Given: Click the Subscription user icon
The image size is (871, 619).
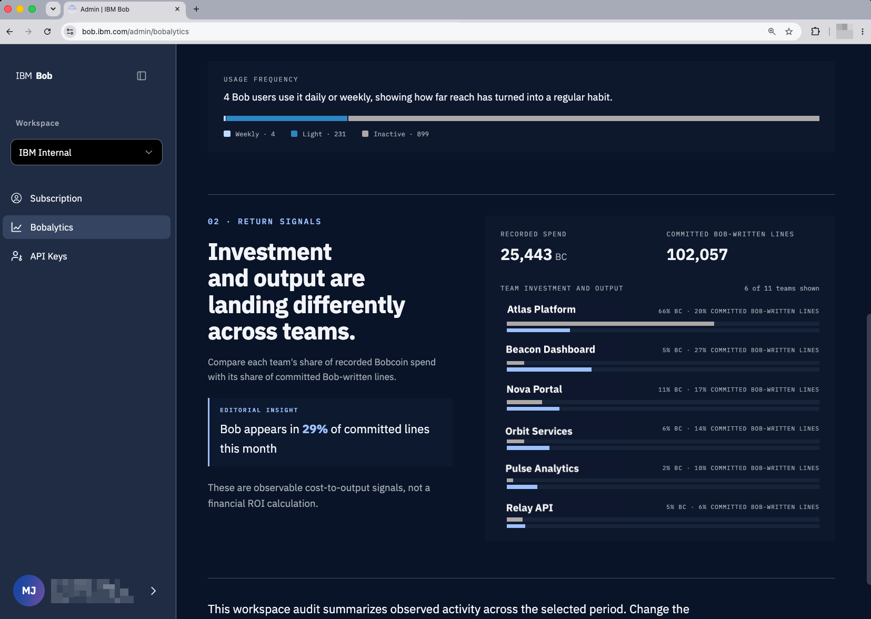Looking at the screenshot, I should coord(17,198).
